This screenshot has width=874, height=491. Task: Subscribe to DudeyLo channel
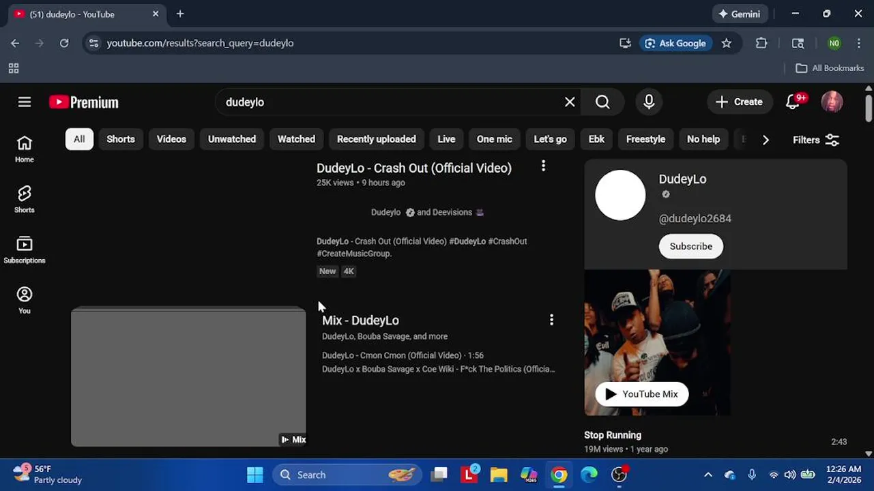(690, 246)
